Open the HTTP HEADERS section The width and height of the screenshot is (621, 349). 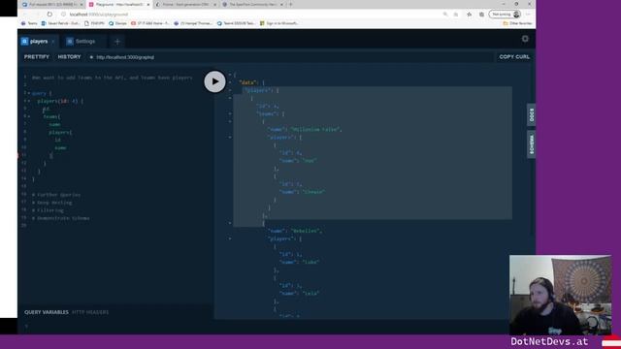[x=90, y=312]
